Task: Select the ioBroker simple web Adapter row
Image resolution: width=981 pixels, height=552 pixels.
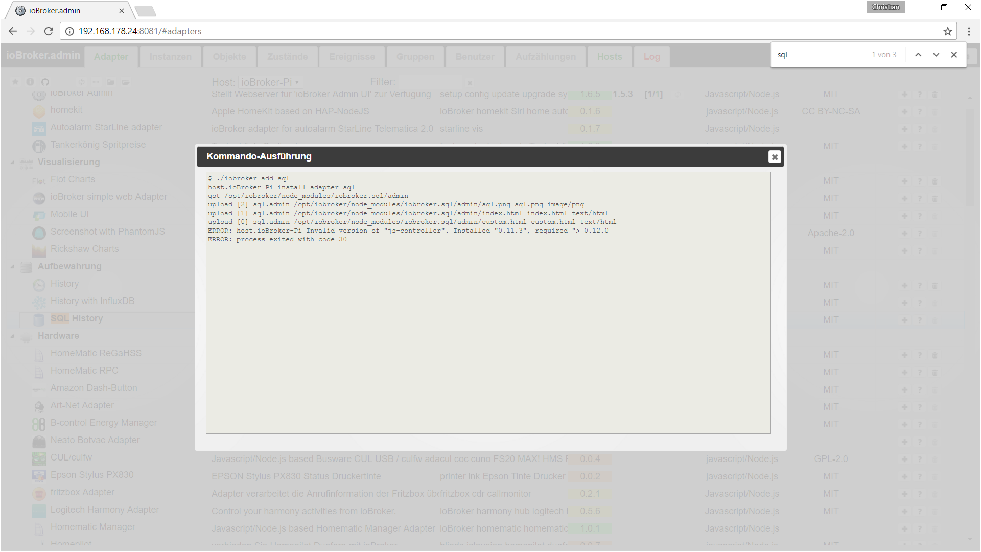Action: 108,197
